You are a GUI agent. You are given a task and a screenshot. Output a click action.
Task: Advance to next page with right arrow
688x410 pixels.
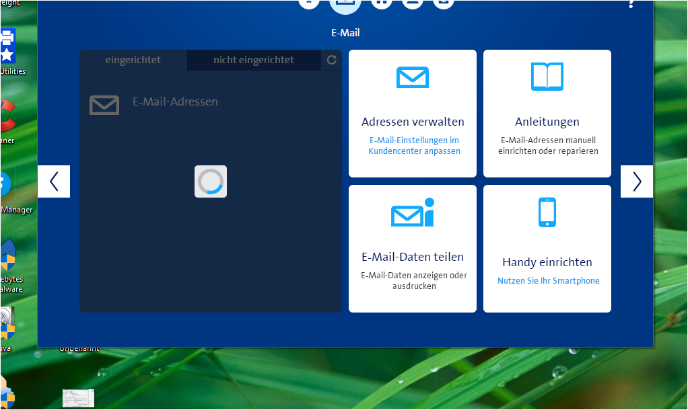[636, 181]
